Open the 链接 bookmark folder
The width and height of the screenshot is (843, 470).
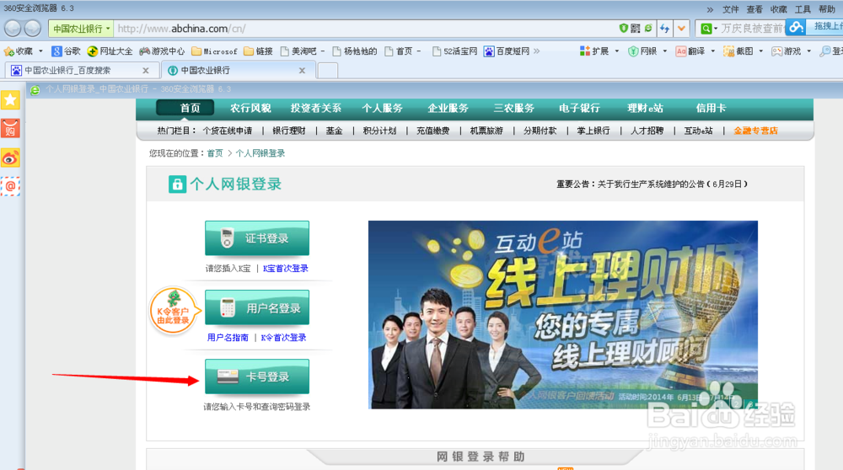(258, 51)
